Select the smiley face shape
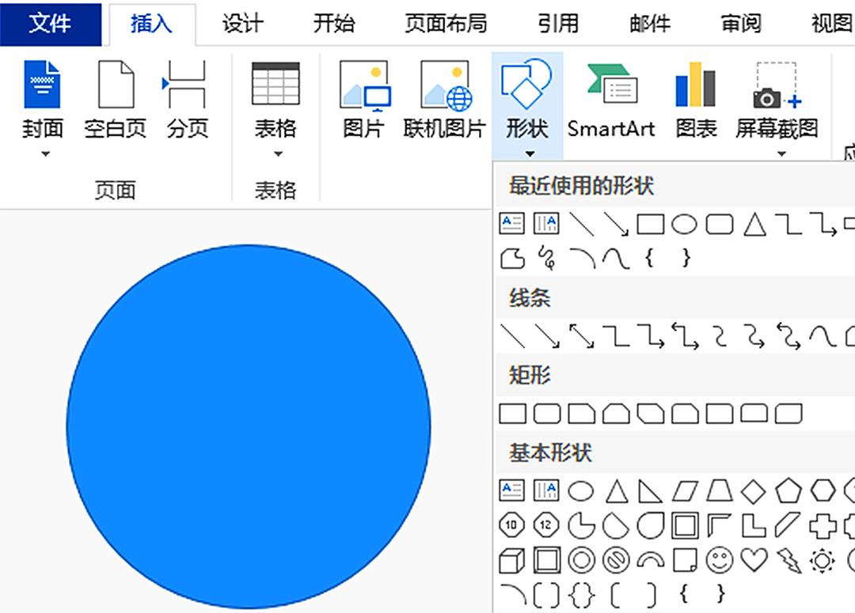Image resolution: width=855 pixels, height=613 pixels. click(718, 560)
